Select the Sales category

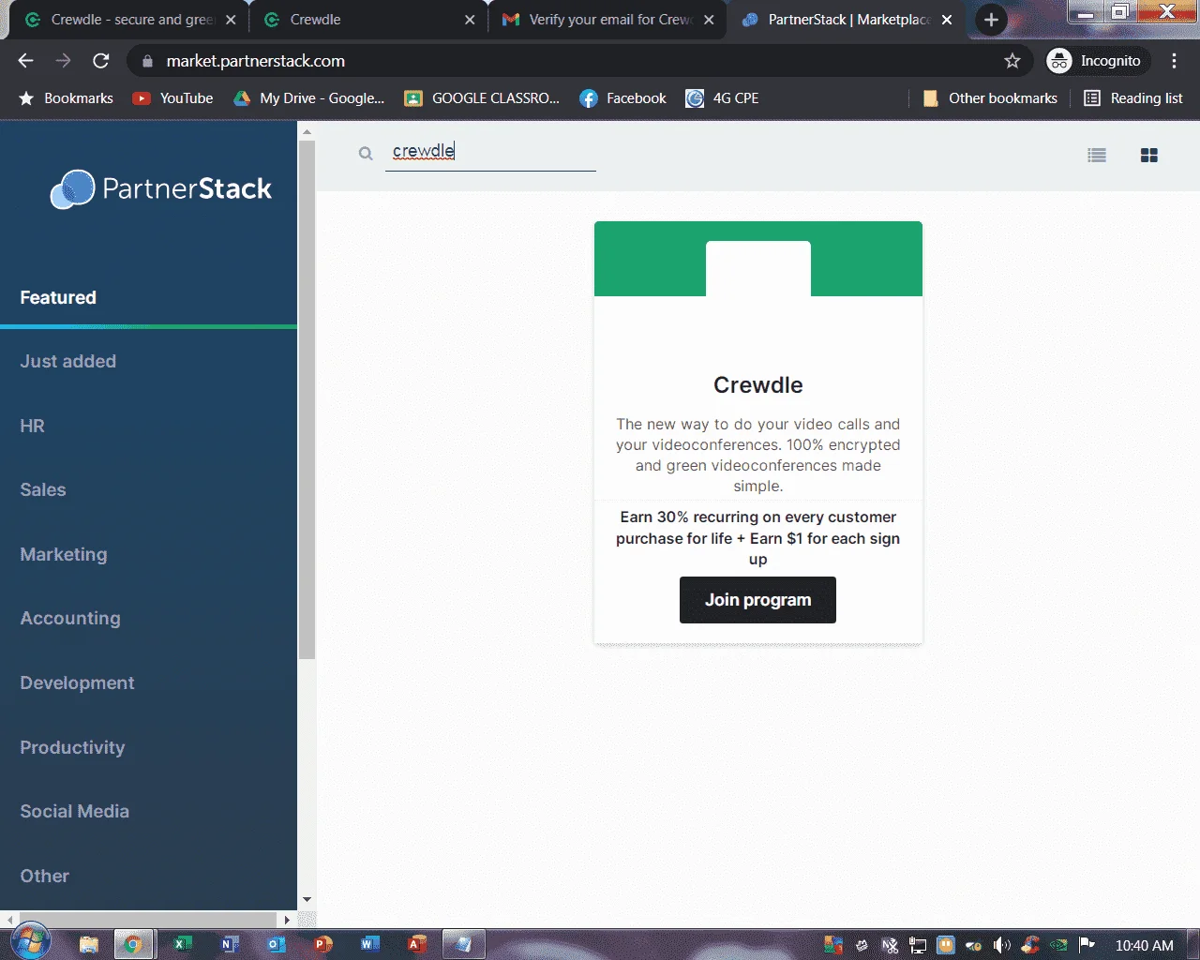(43, 490)
